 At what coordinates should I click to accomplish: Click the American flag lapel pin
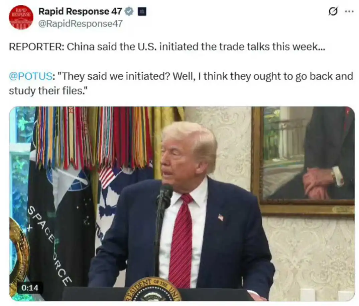point(221,217)
